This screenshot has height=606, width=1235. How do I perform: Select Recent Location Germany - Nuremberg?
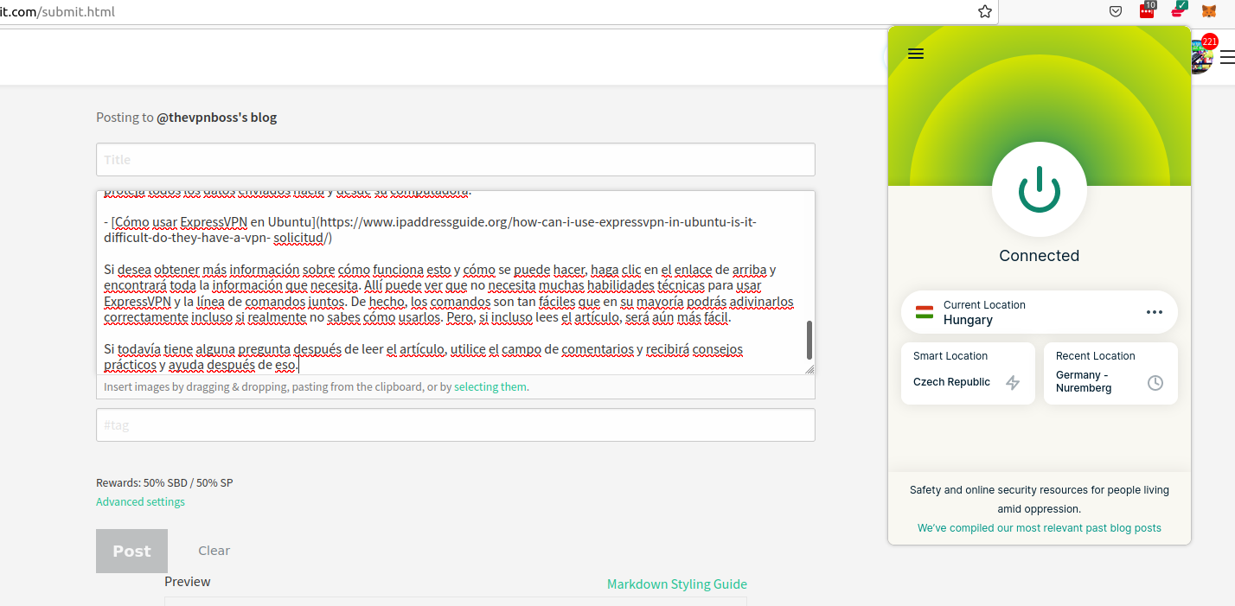[1110, 373]
